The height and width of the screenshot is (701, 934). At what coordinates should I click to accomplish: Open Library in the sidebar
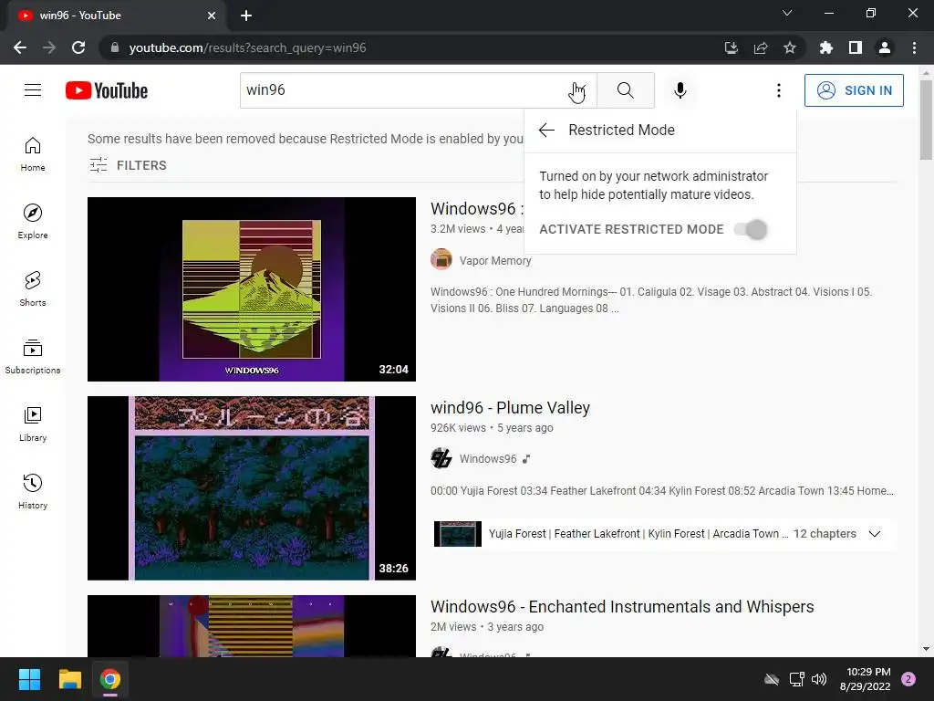pos(33,424)
